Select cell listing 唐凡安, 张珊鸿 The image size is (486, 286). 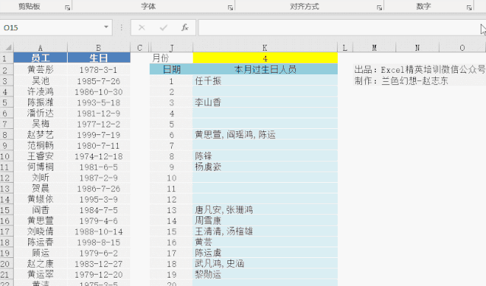(x=265, y=210)
